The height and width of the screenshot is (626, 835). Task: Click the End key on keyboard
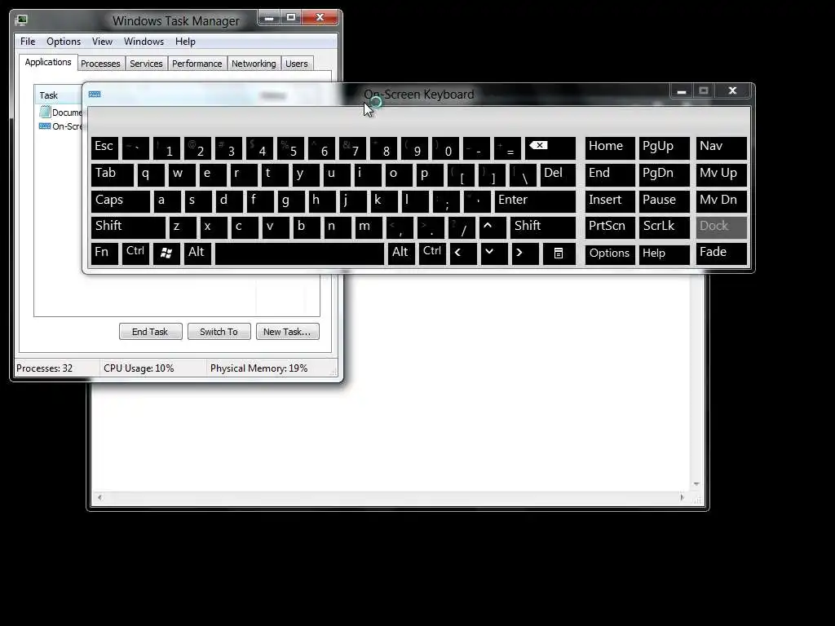tap(610, 174)
